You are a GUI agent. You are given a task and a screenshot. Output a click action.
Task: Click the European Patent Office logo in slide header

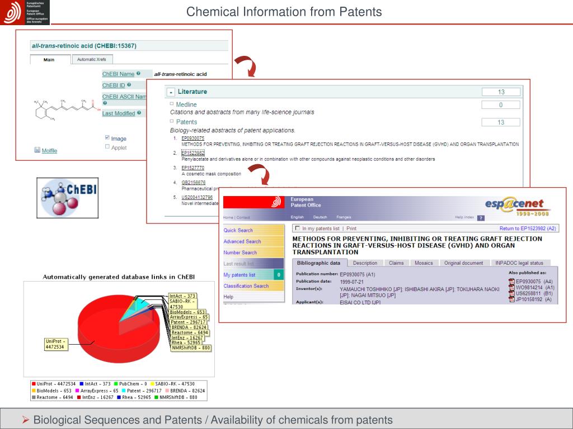[25, 12]
